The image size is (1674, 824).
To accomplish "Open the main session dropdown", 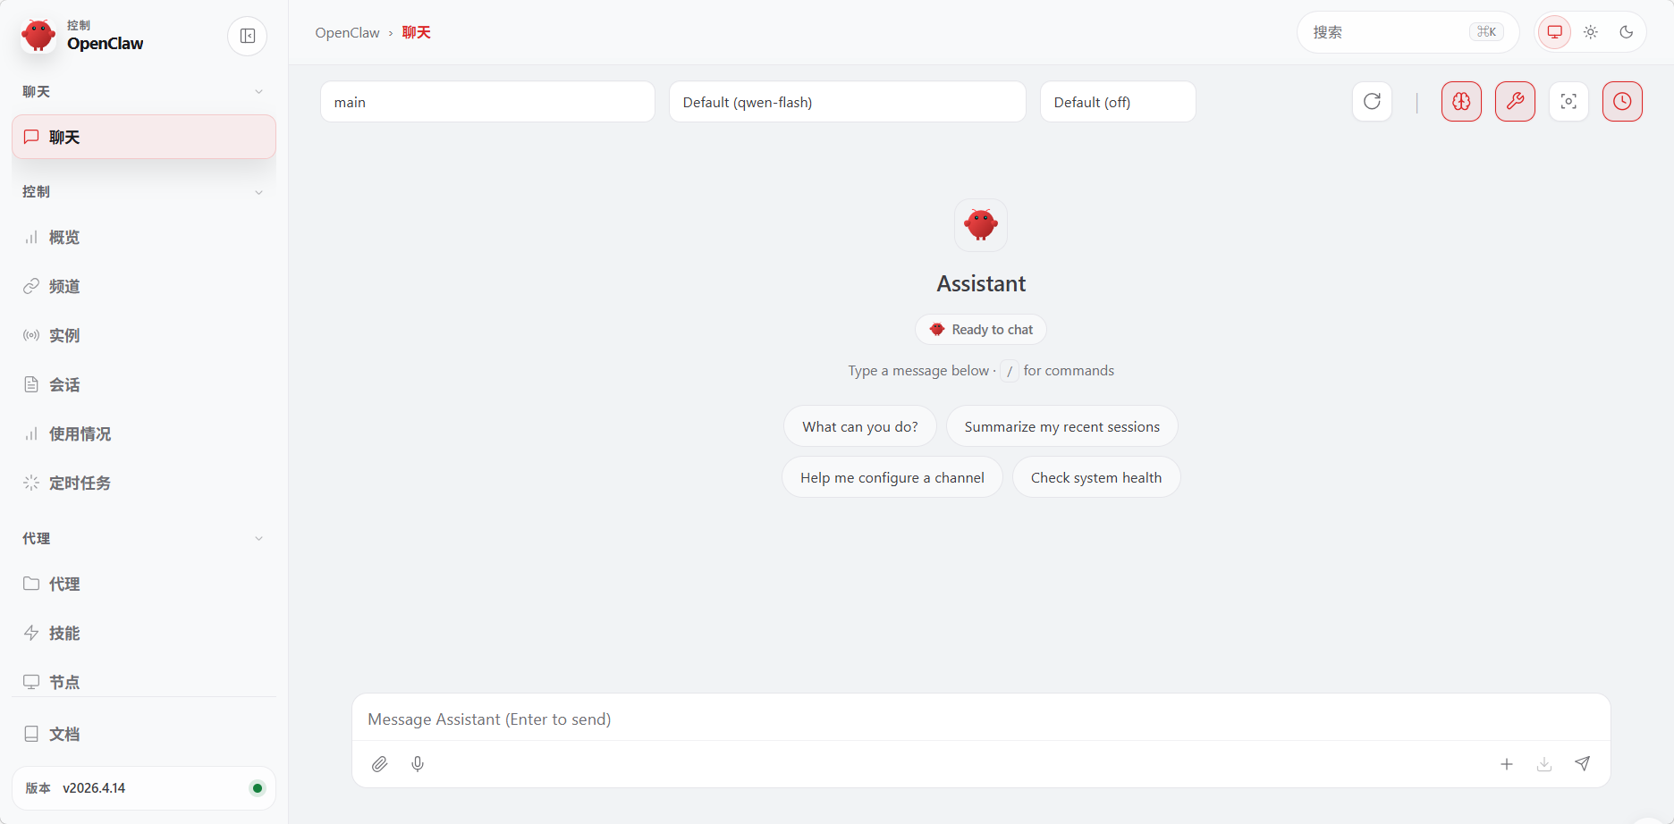I will pyautogui.click(x=487, y=102).
